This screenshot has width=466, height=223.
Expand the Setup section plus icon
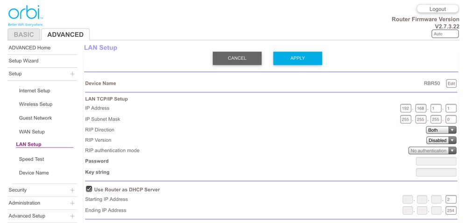tap(72, 74)
